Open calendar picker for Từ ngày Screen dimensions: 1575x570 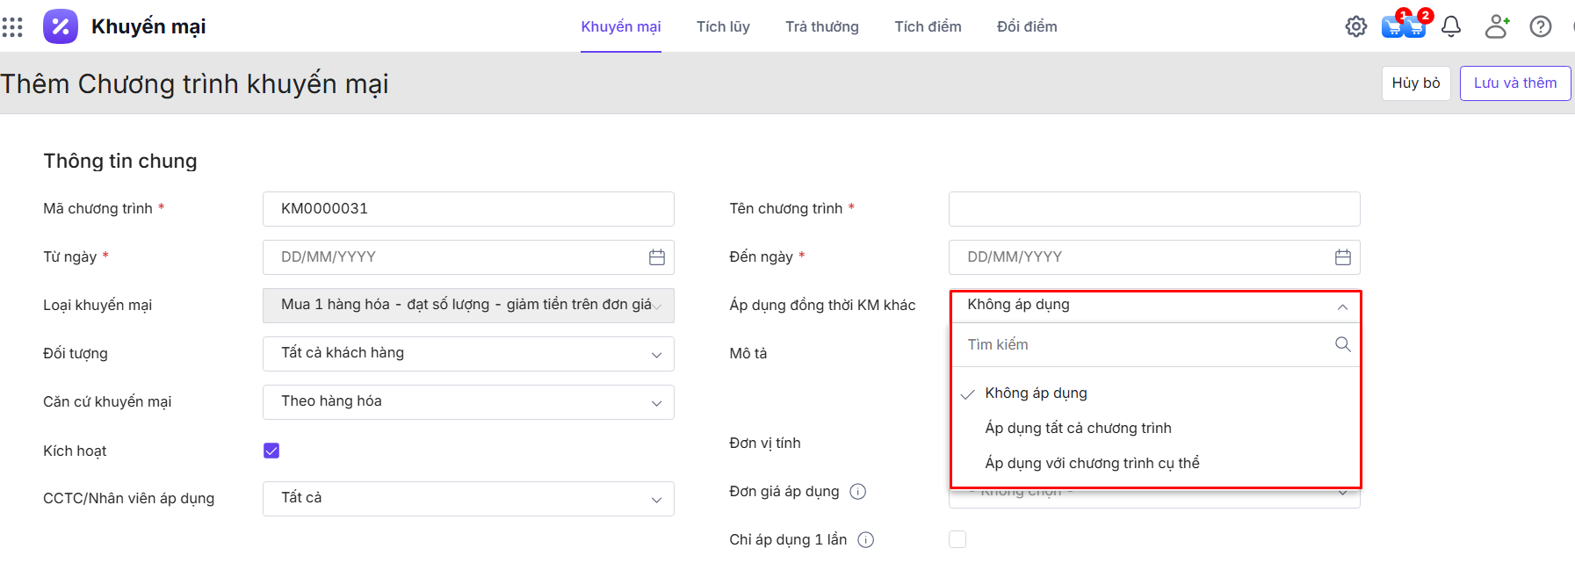point(656,257)
